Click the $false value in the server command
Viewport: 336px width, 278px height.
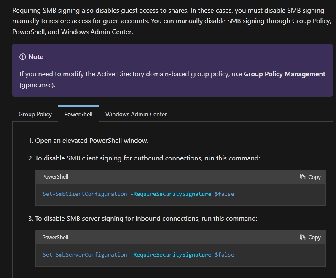point(224,254)
